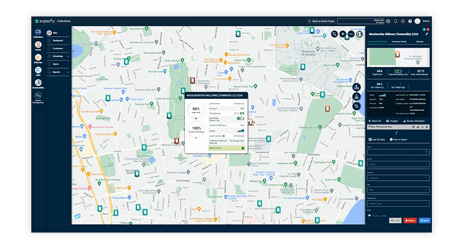Open the help question mark icon
The width and height of the screenshot is (461, 249).
[x=410, y=21]
